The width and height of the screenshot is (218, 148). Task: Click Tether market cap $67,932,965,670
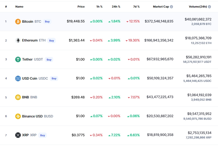[160, 59]
